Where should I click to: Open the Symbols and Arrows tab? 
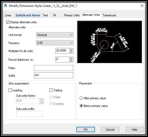[28, 15]
